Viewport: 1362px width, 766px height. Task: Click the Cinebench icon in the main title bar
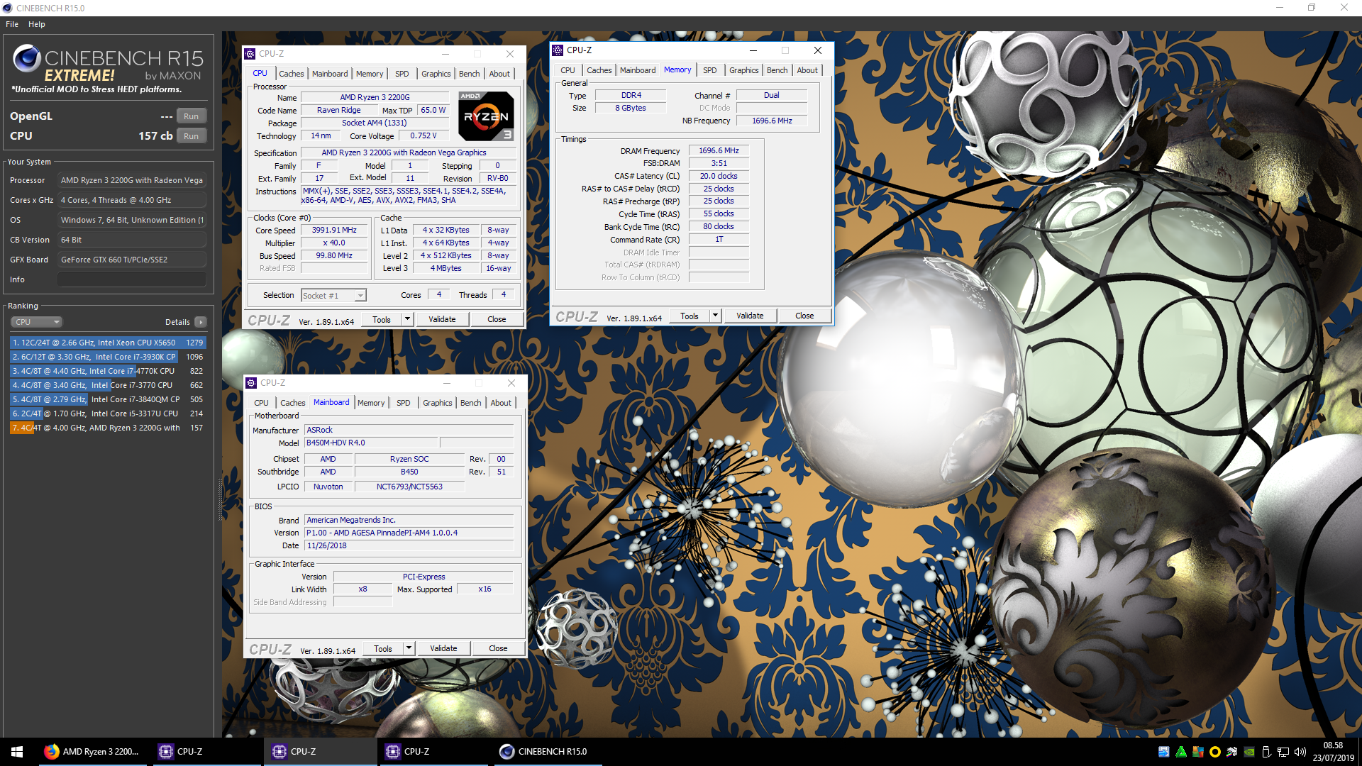pyautogui.click(x=8, y=8)
